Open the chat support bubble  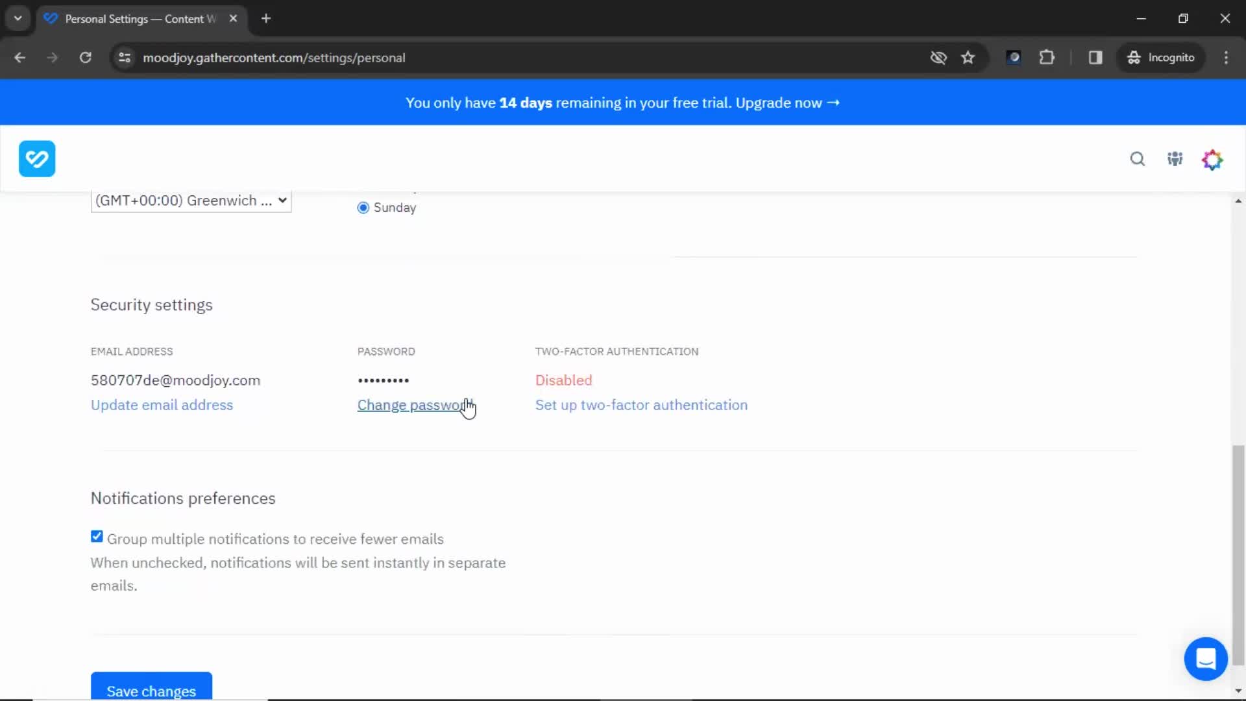(x=1206, y=659)
